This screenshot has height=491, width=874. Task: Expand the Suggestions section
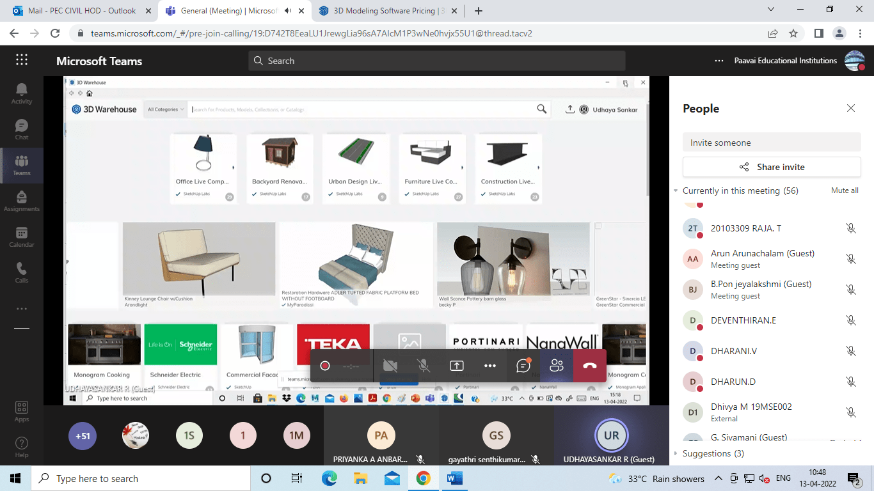pyautogui.click(x=676, y=453)
